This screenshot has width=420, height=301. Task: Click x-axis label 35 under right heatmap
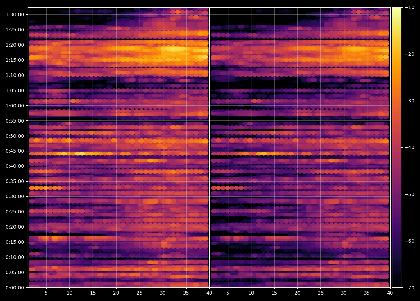coord(367,293)
